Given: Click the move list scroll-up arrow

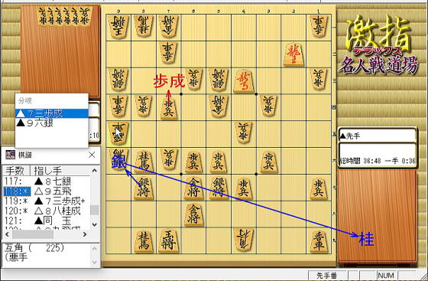Looking at the screenshot, I should (x=95, y=171).
